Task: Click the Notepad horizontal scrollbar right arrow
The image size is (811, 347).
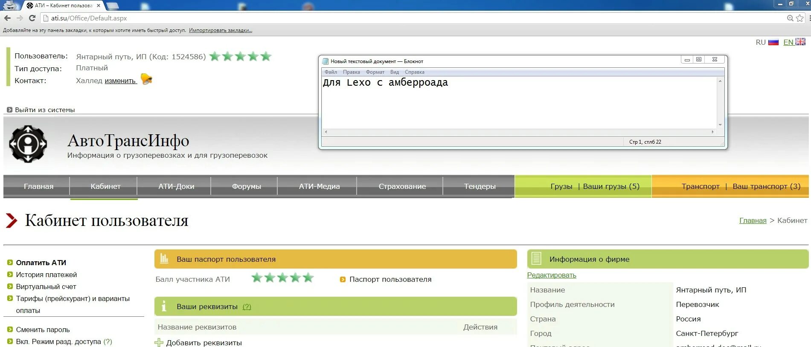Action: pyautogui.click(x=713, y=132)
